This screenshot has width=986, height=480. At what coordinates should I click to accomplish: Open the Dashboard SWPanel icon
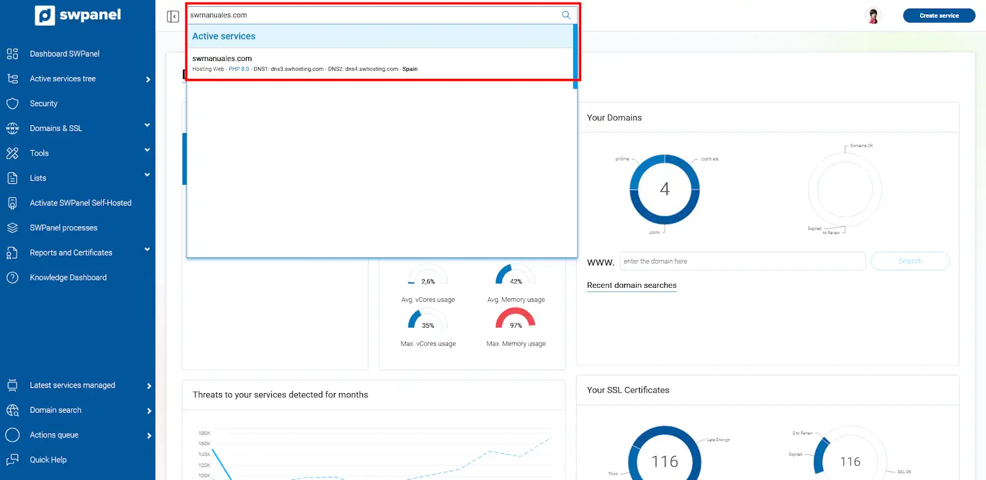[x=12, y=54]
